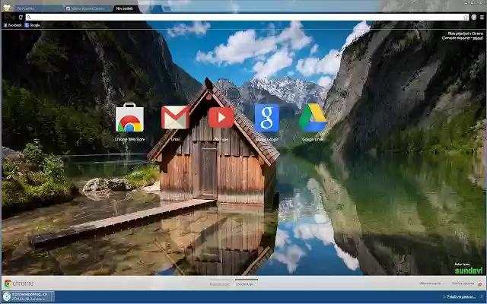Open the YouTube app icon
Screen dimensions: 487x304
coord(221,118)
